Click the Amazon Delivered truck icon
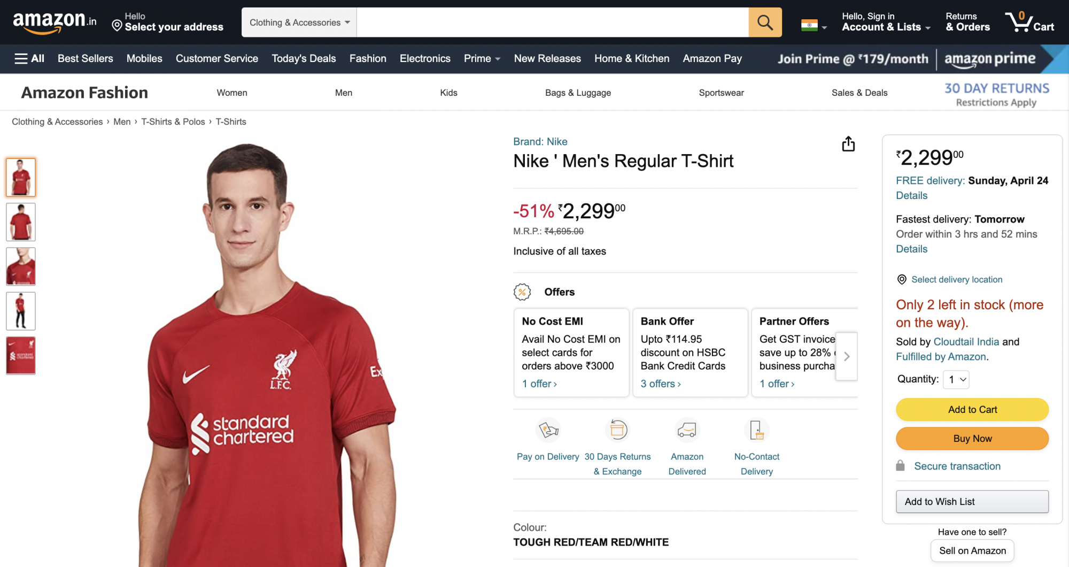This screenshot has height=567, width=1069. pyautogui.click(x=687, y=430)
